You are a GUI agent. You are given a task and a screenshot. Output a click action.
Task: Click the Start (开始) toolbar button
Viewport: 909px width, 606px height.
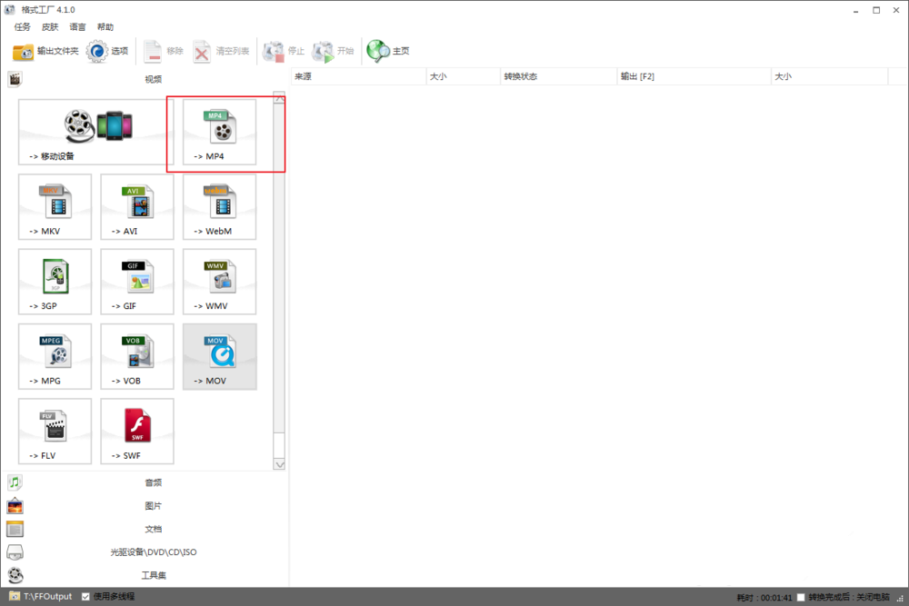coord(333,51)
